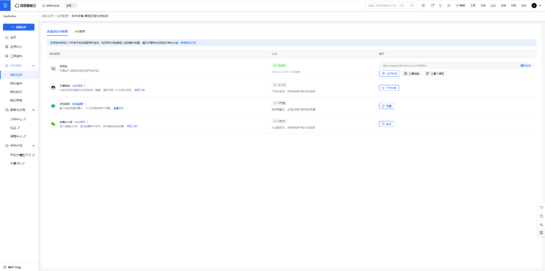The image size is (545, 271).
Task: Click the WeChat customer service icon
Action: (53, 106)
